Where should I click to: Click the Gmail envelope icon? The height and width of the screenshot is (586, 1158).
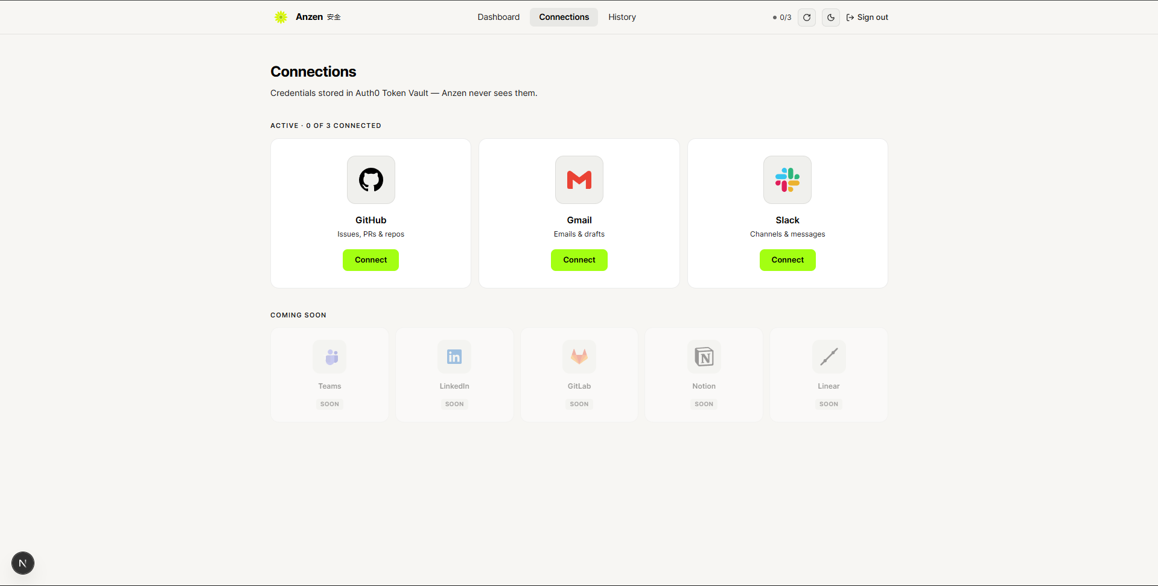[579, 180]
